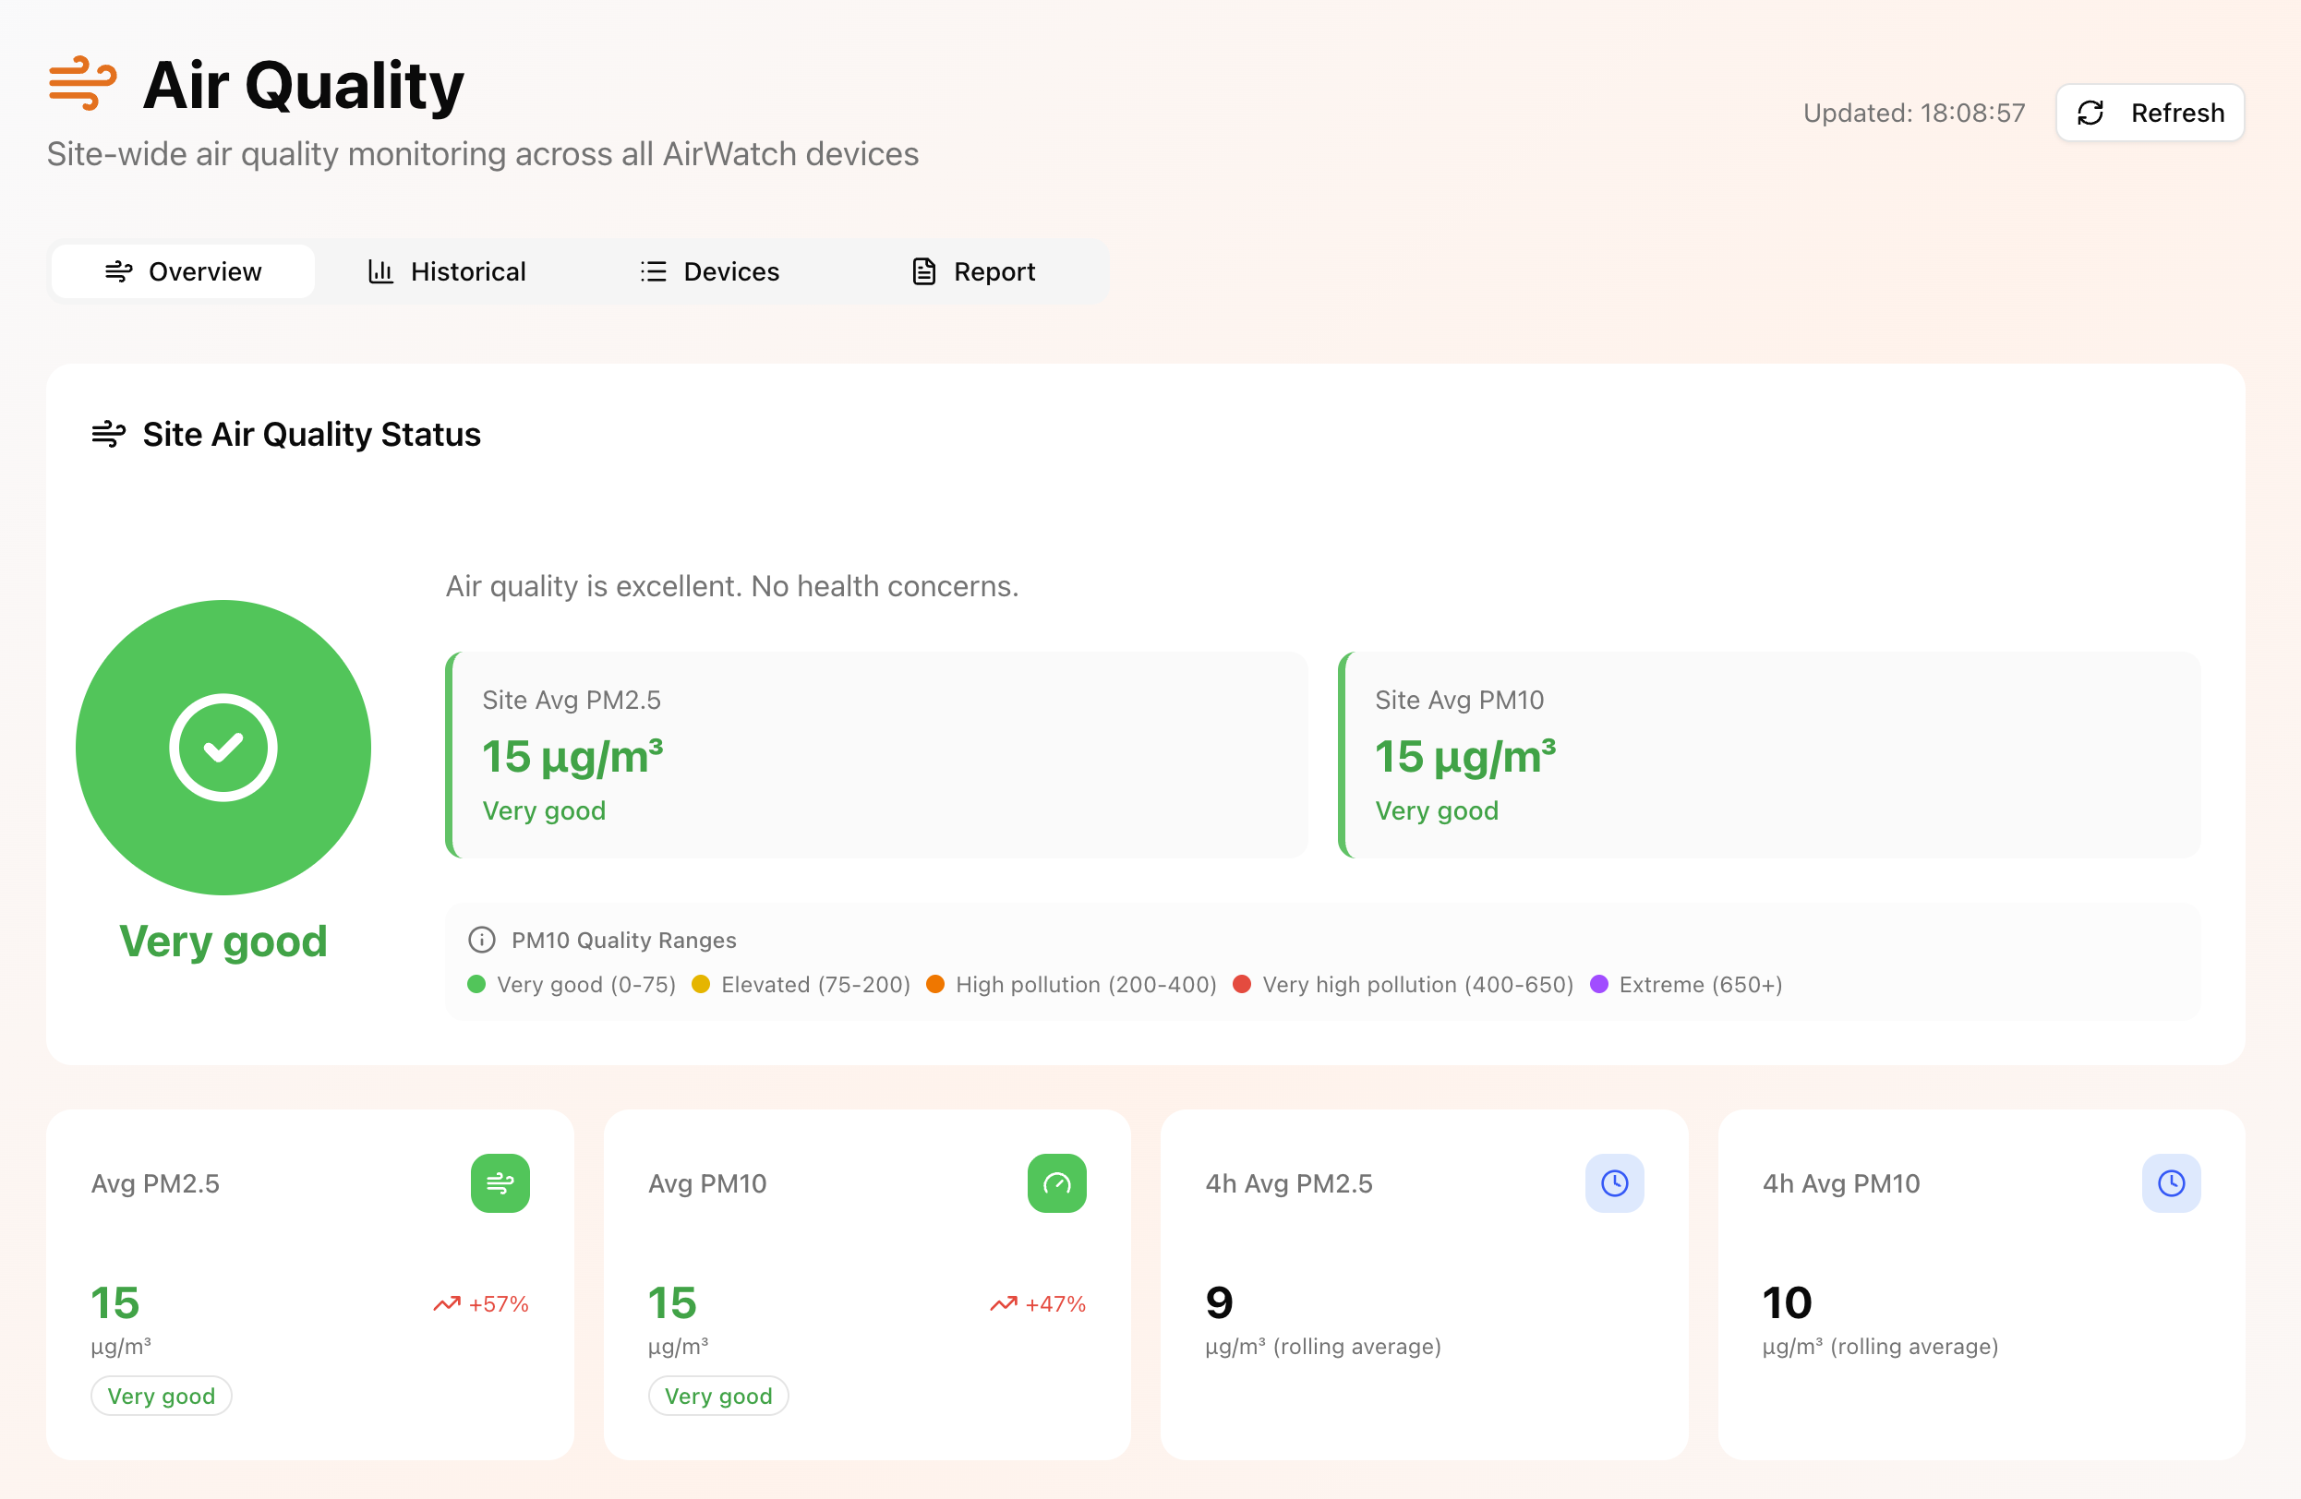
Task: Click the green checkmark status circle
Action: 223,747
